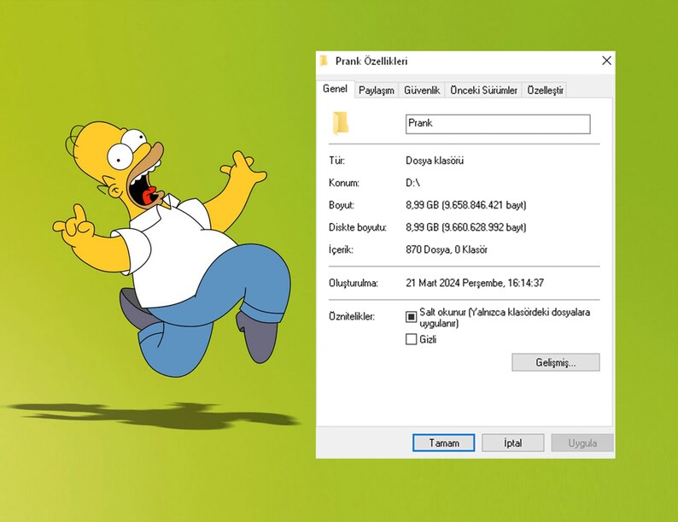Click the contents value 870 Dosya, 0 Klasör

point(447,249)
